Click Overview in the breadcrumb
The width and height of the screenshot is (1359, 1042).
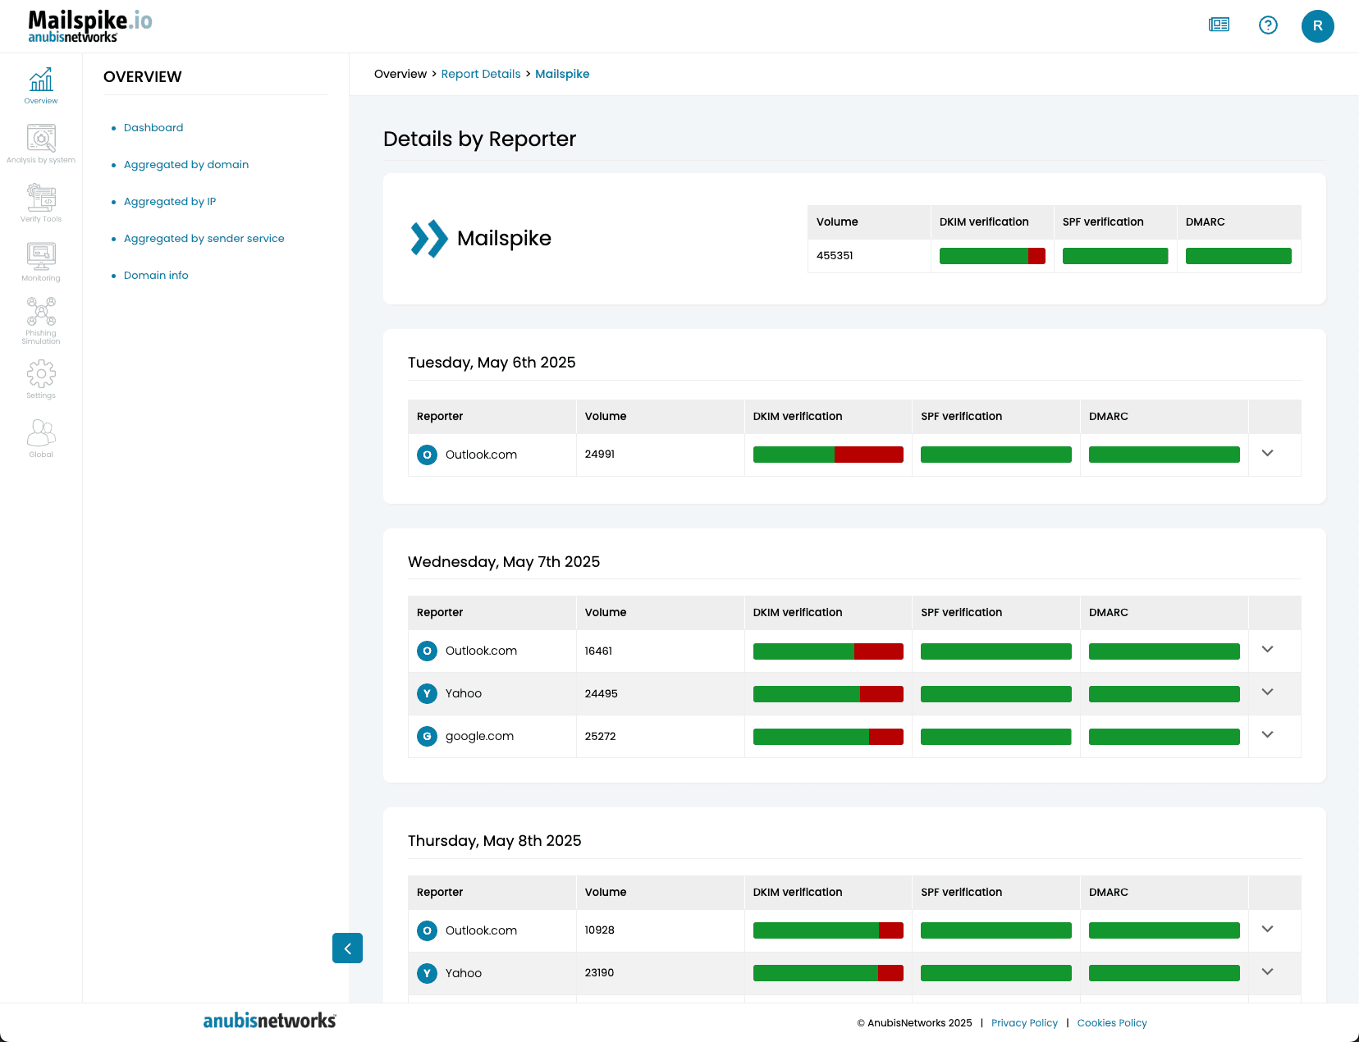pos(400,74)
